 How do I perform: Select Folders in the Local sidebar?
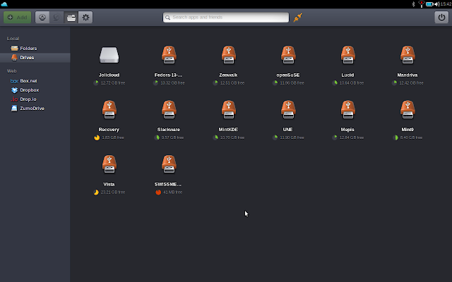coord(28,48)
